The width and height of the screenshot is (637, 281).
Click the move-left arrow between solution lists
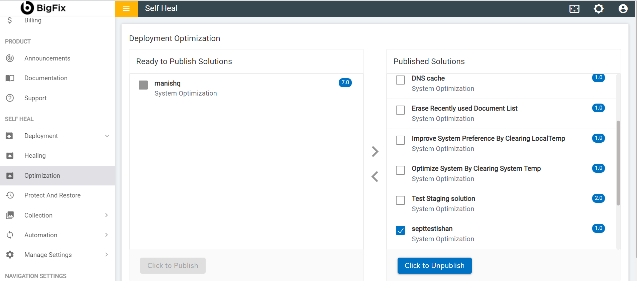click(375, 176)
